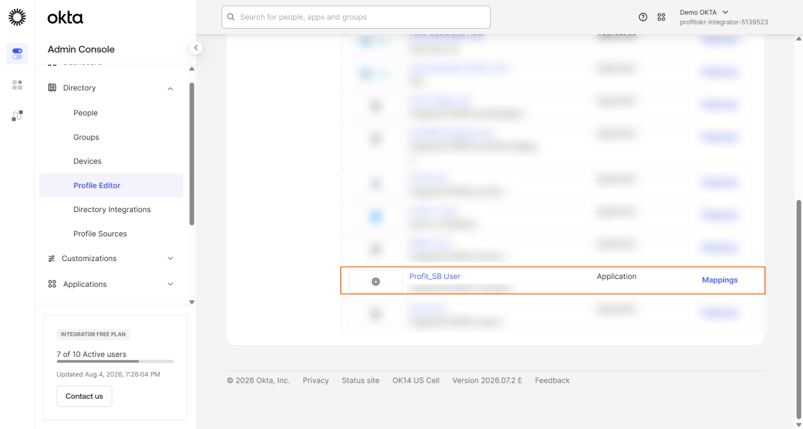Click the Directory section icon
The height and width of the screenshot is (429, 803).
click(52, 88)
